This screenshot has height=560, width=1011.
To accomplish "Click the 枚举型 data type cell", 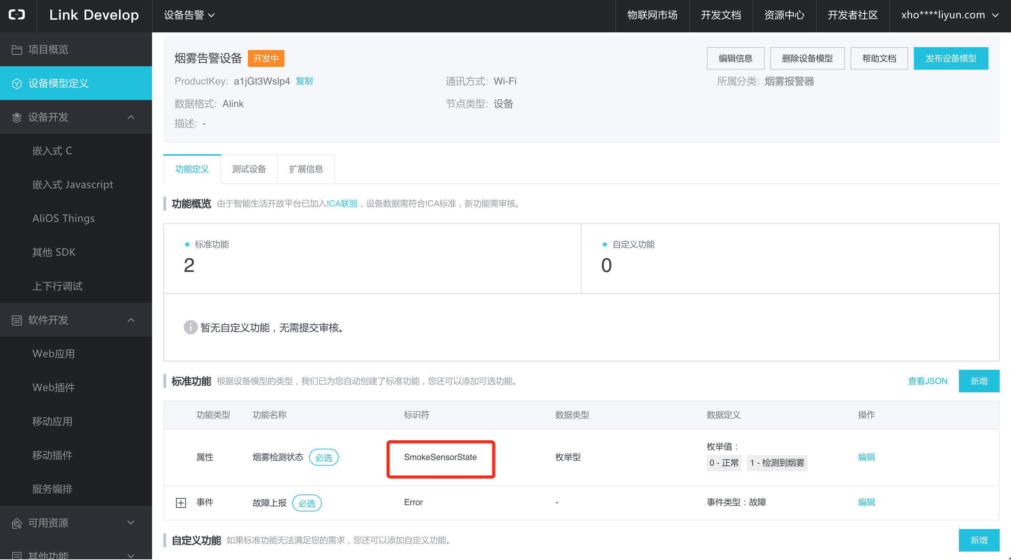I will [x=568, y=457].
